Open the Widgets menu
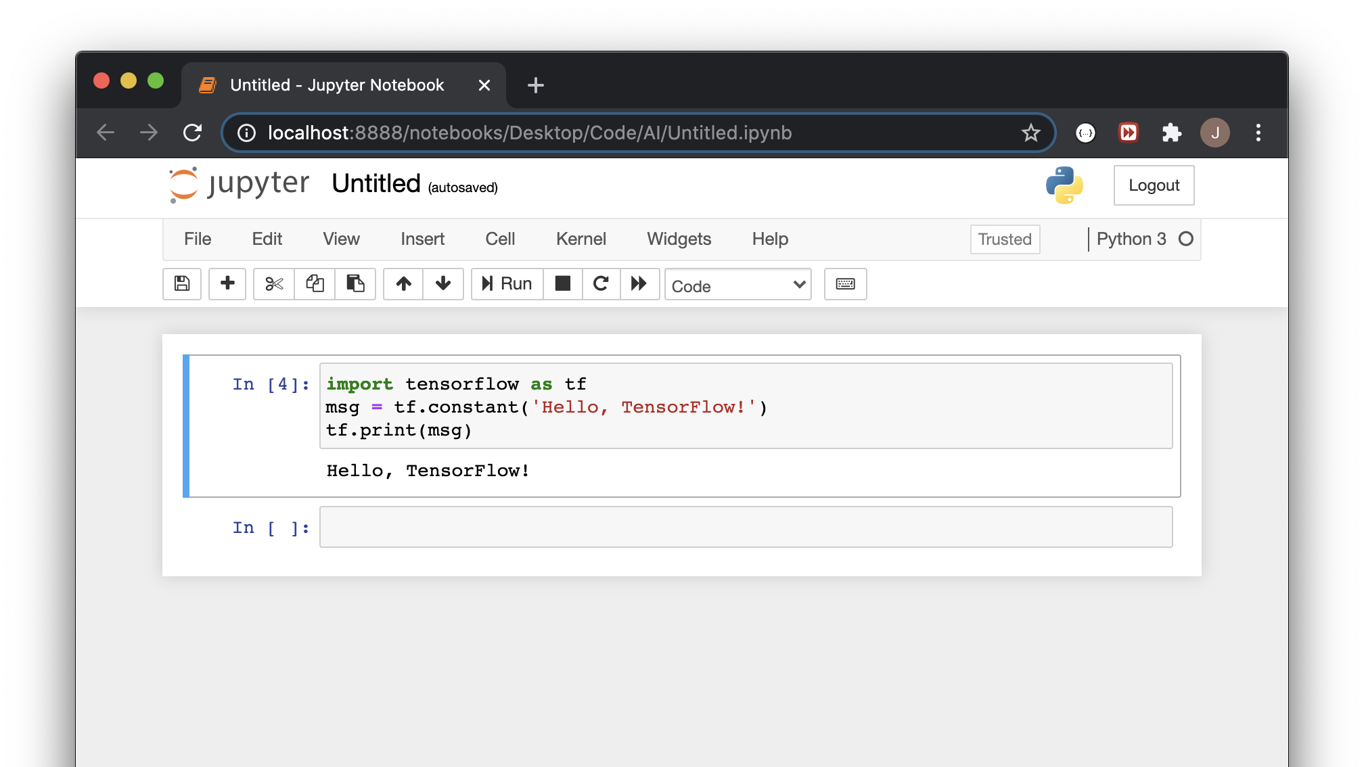This screenshot has width=1364, height=767. tap(679, 239)
